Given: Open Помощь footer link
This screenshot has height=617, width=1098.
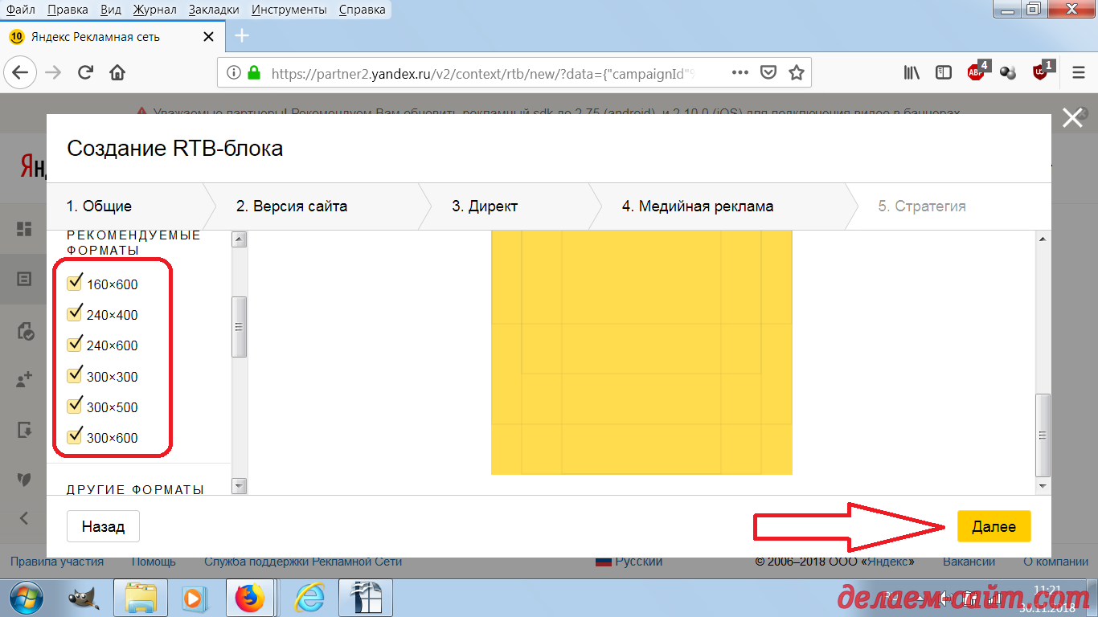Looking at the screenshot, I should 154,562.
